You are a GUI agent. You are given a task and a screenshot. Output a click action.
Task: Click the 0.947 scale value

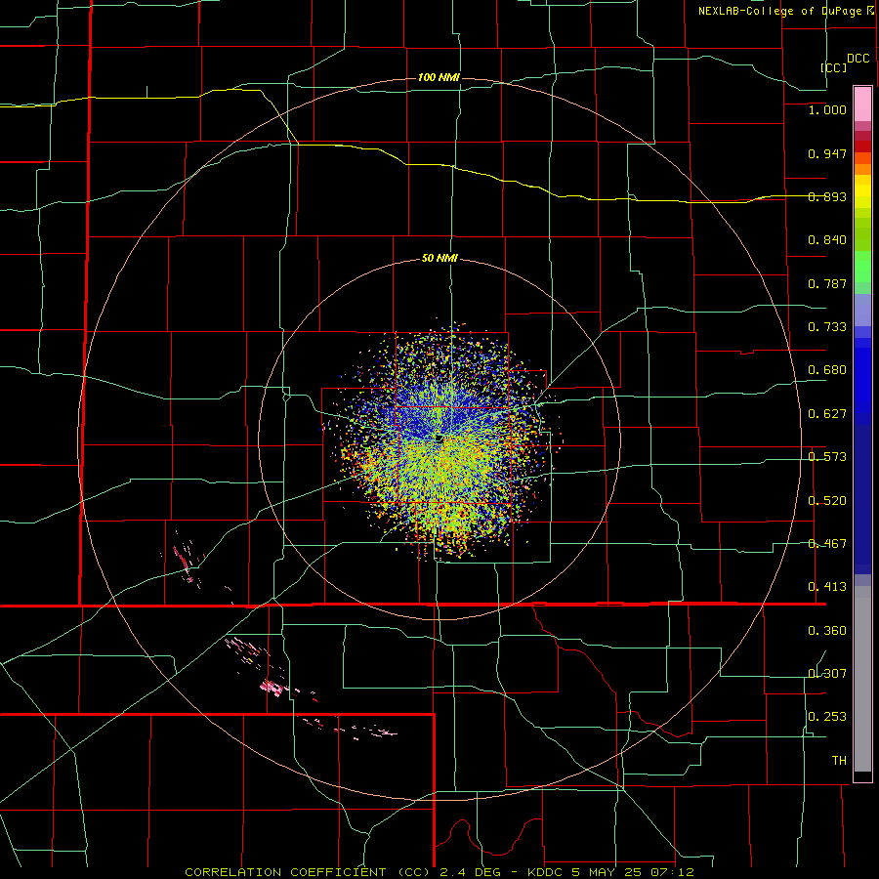tap(827, 153)
